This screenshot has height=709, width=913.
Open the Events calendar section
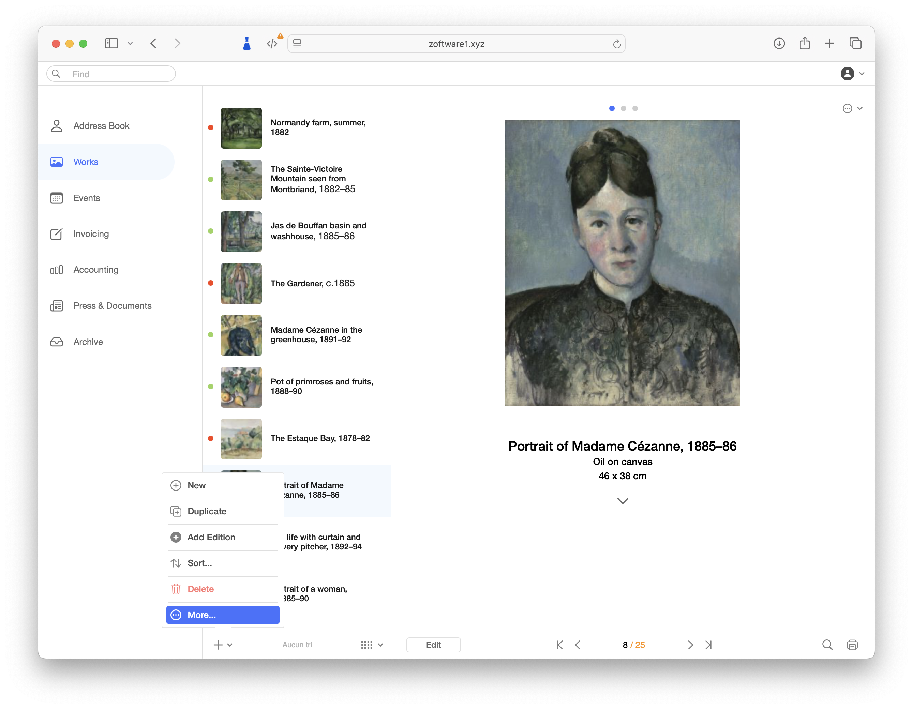click(x=87, y=198)
